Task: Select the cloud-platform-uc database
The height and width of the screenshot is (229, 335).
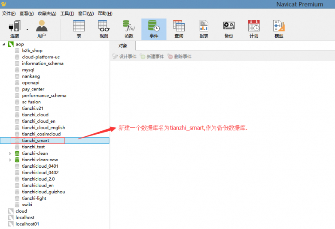Action: [41, 57]
